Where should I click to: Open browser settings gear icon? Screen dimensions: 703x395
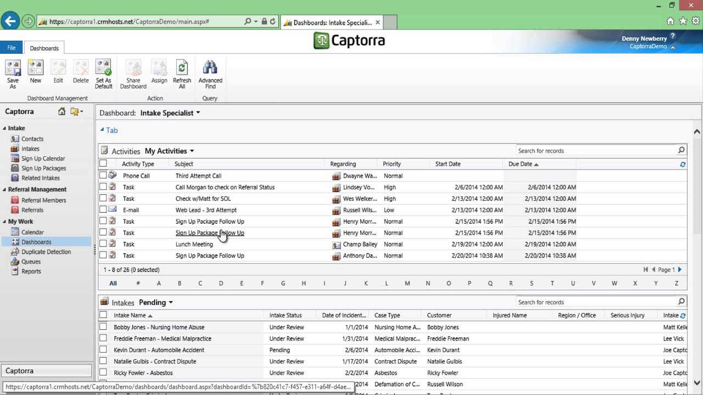pyautogui.click(x=696, y=21)
